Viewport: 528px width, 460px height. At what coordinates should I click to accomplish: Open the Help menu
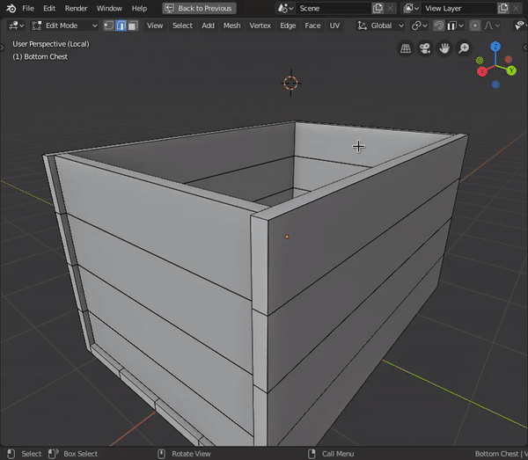click(x=139, y=9)
